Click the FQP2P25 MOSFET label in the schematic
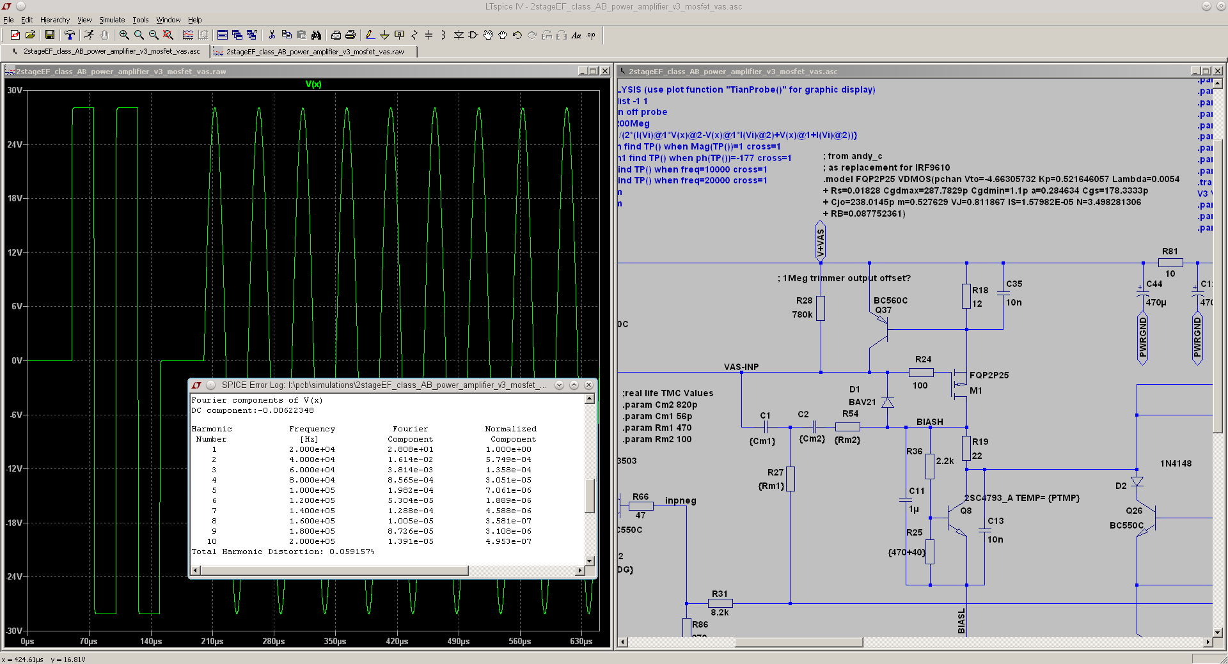This screenshot has width=1228, height=664. pos(989,375)
